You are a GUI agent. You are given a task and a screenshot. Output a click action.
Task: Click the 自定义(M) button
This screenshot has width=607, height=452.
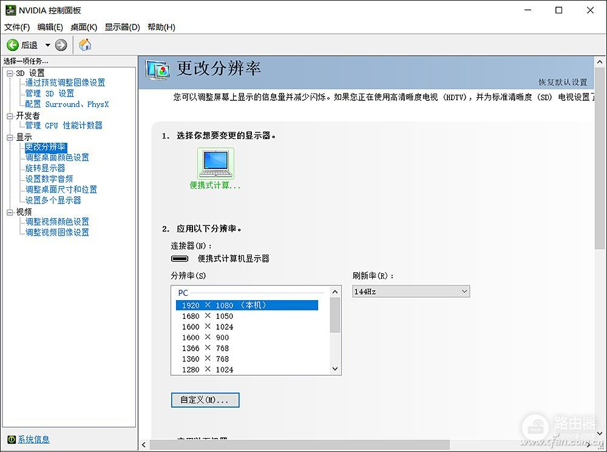tap(205, 400)
